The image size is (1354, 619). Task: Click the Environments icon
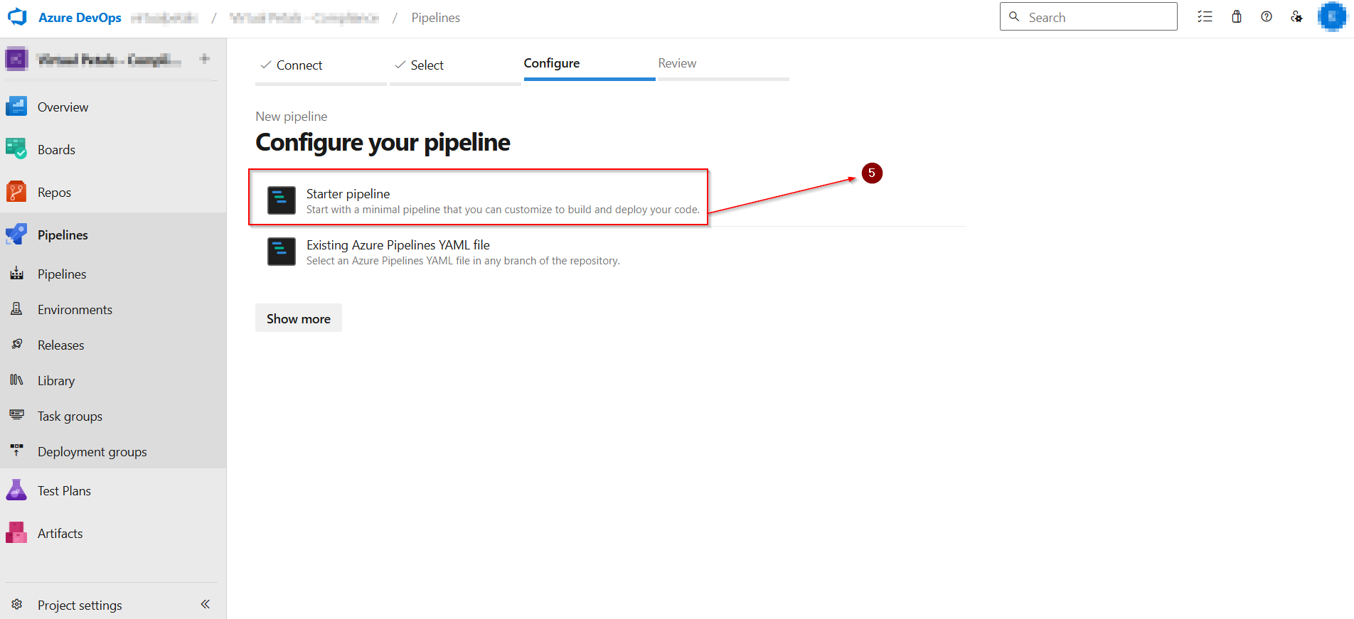[16, 308]
